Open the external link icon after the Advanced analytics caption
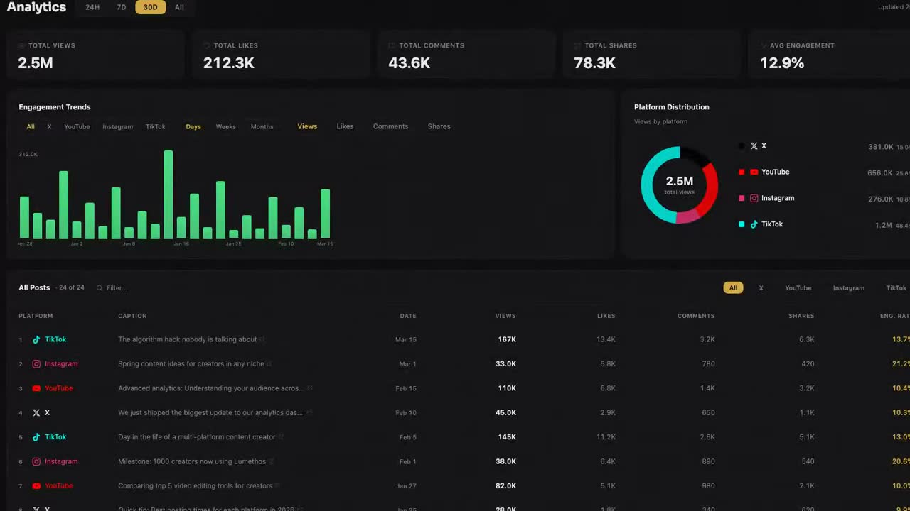This screenshot has width=910, height=511. (310, 388)
